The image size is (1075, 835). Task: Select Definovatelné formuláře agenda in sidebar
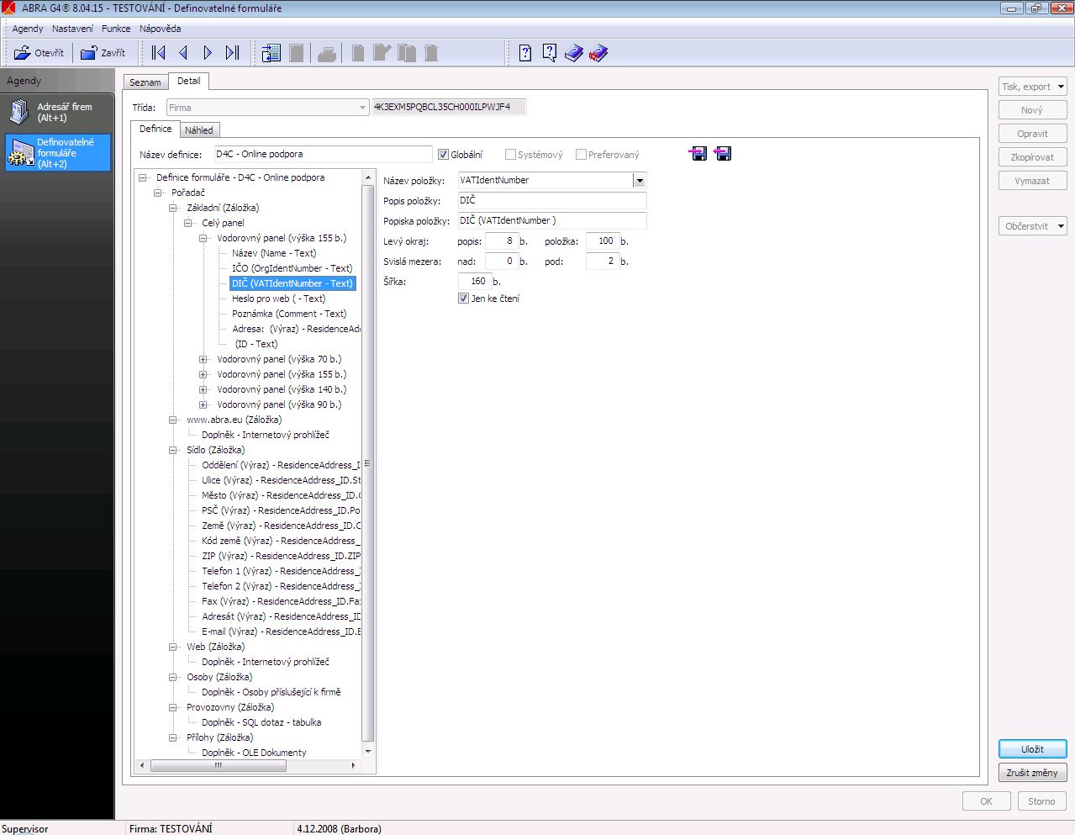coord(57,153)
